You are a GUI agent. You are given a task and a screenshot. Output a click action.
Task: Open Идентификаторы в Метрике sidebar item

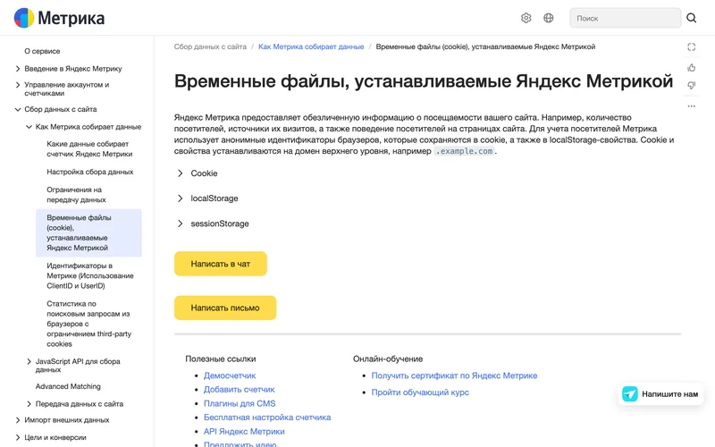pyautogui.click(x=90, y=275)
